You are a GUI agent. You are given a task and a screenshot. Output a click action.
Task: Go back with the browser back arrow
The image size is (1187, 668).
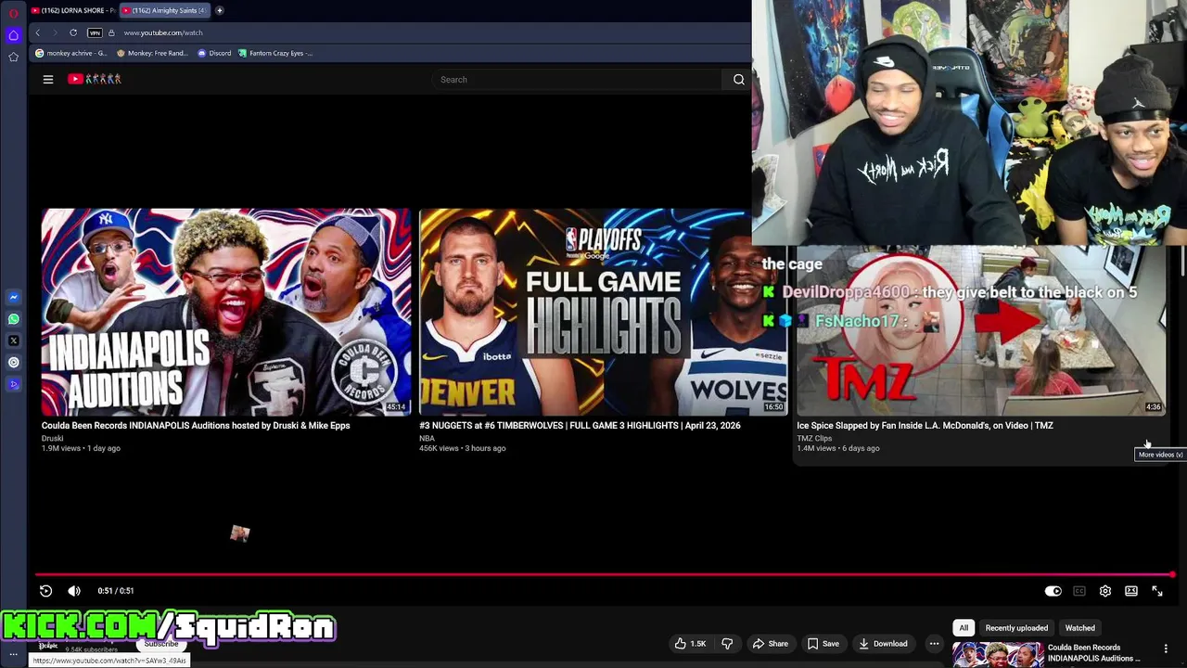(38, 32)
